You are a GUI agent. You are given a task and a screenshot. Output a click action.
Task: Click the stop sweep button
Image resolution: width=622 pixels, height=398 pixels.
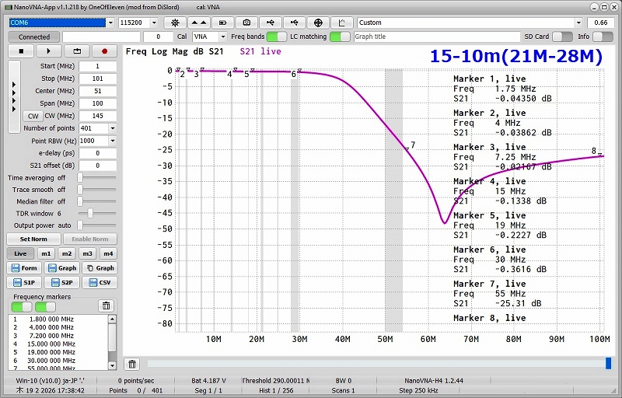coord(21,51)
